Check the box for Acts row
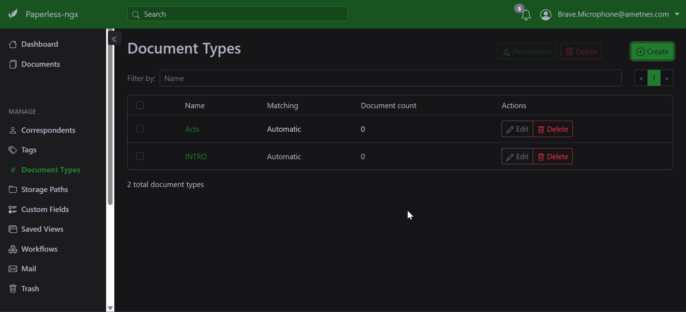 pyautogui.click(x=140, y=129)
